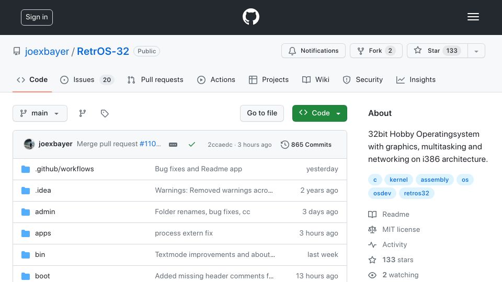Open 'Added missing header comments' commit

tap(214, 276)
